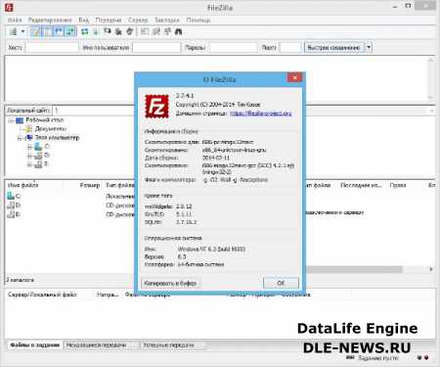Click the Refresh file lists icon
440x367 pixels.
85,31
